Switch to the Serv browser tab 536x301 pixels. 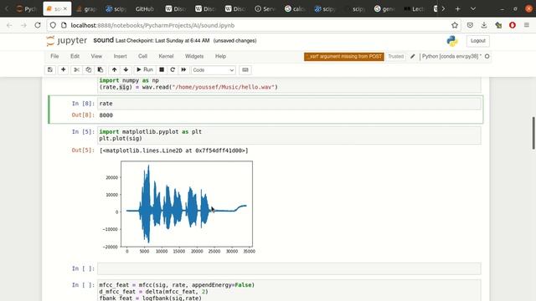pyautogui.click(x=265, y=9)
